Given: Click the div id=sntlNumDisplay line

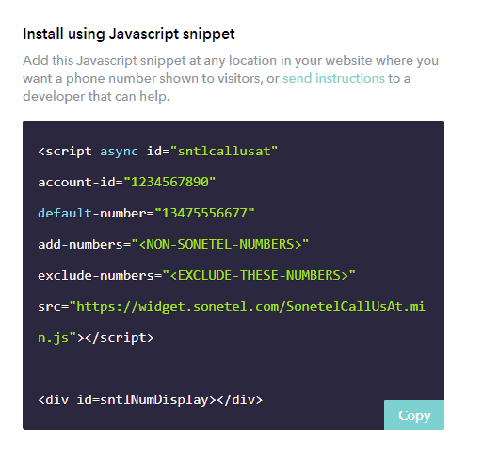Looking at the screenshot, I should tap(151, 399).
